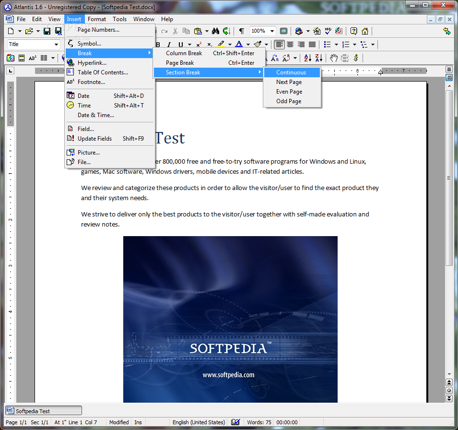Click the Superscript x² icon
This screenshot has width=458, height=430.
tap(199, 45)
